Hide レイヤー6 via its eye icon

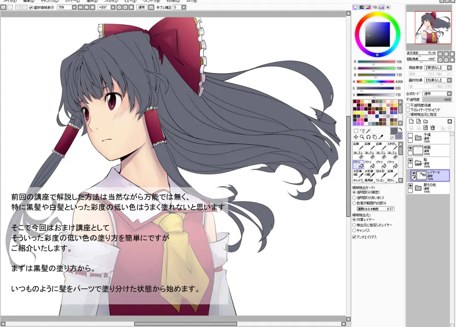414,173
